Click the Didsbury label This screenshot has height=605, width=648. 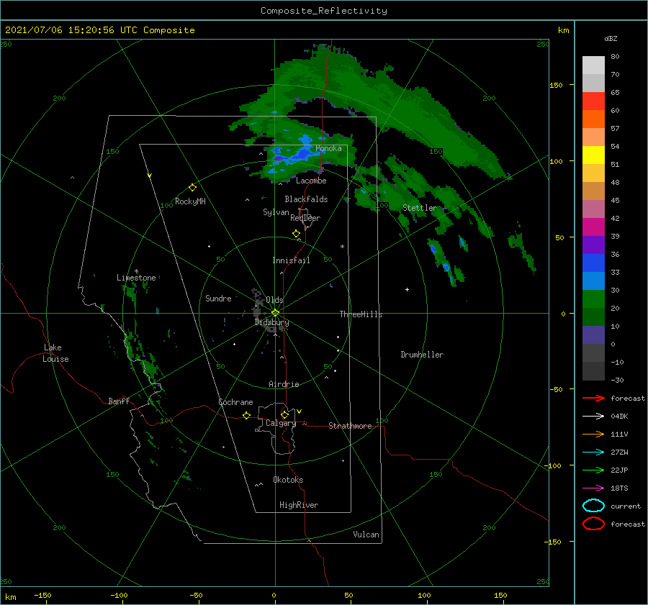pyautogui.click(x=271, y=322)
